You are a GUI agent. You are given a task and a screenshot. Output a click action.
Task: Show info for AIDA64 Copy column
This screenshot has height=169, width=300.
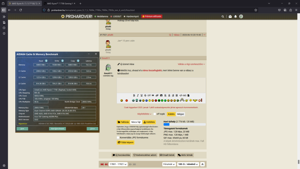pos(78,61)
